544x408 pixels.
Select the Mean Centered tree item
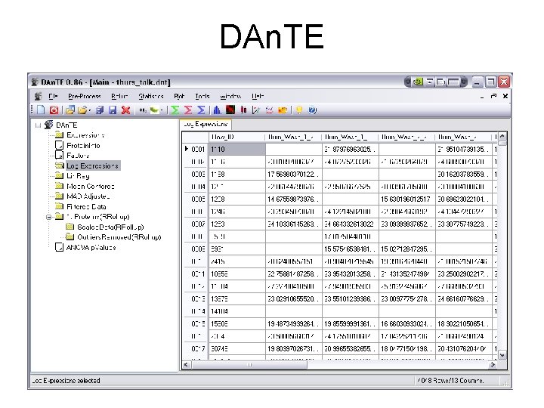90,187
